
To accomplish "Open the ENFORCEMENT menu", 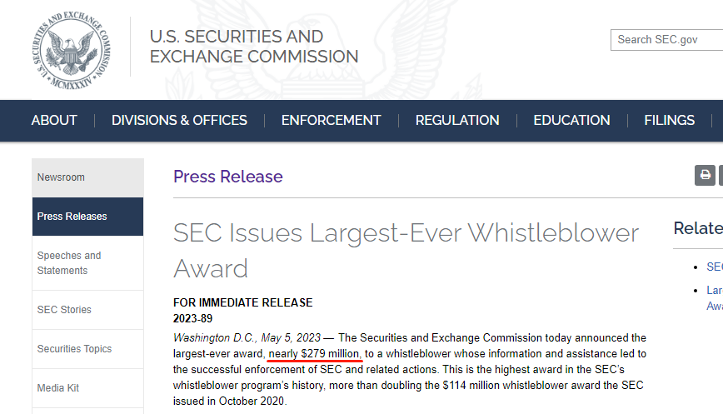I will point(331,120).
